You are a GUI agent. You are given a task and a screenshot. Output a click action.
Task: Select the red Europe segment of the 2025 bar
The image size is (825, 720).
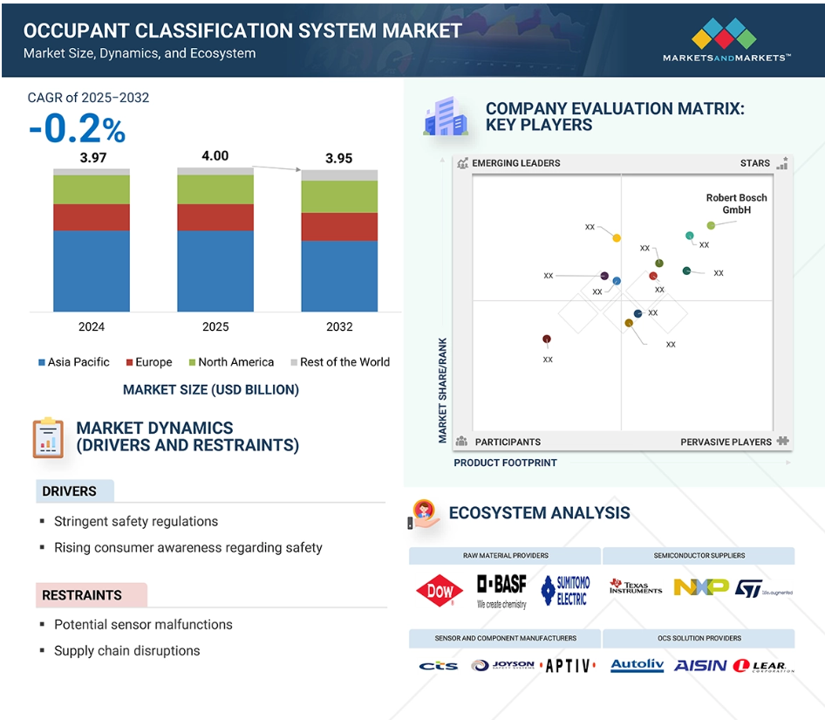tap(215, 217)
